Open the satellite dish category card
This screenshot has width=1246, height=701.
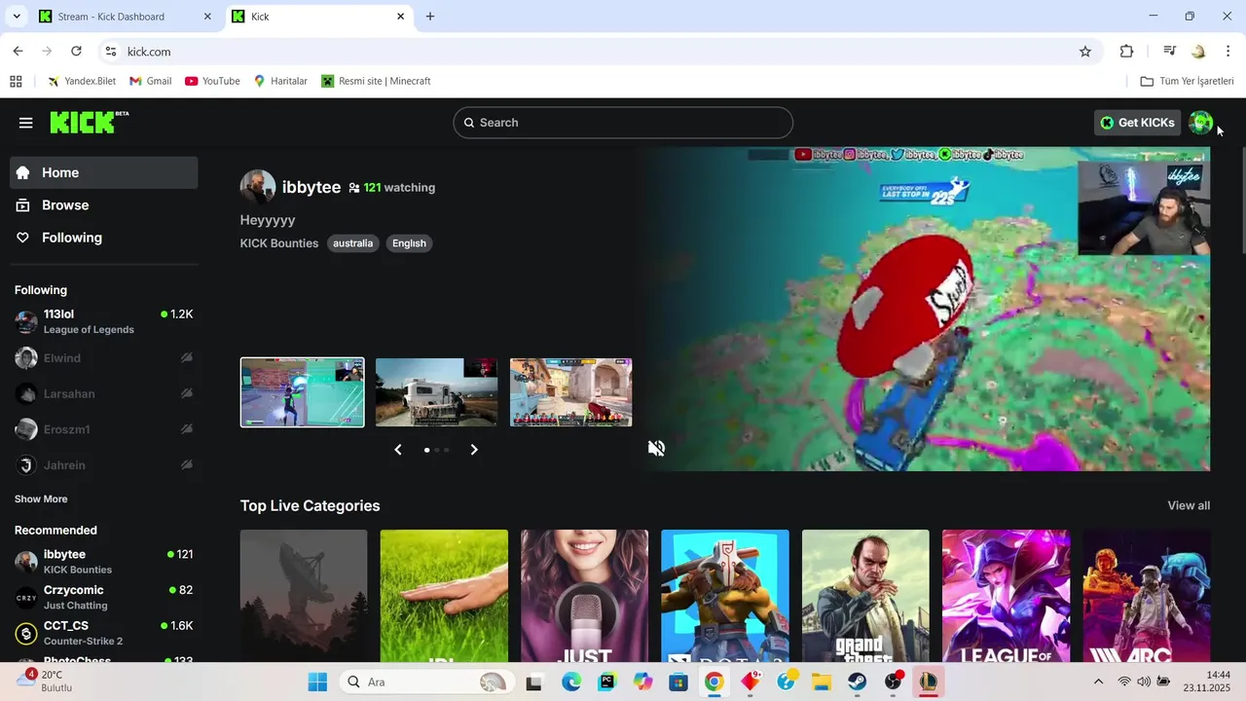[x=304, y=596]
